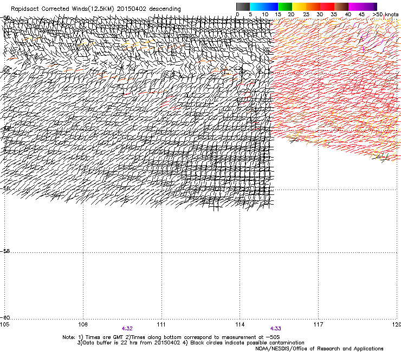Pick the orange 25-30 knots color segment
401x352 pixels.
pyautogui.click(x=313, y=6)
